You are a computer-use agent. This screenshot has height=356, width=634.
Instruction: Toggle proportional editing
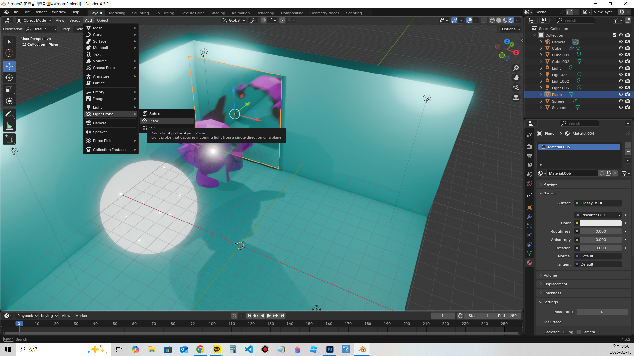tap(282, 20)
